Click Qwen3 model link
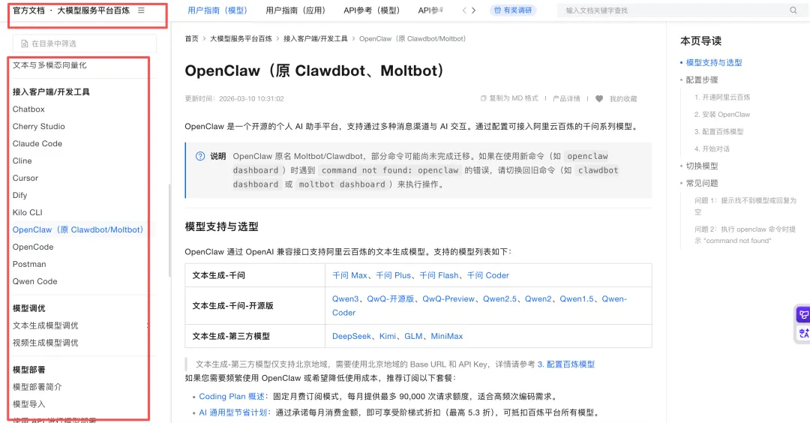 (x=345, y=298)
